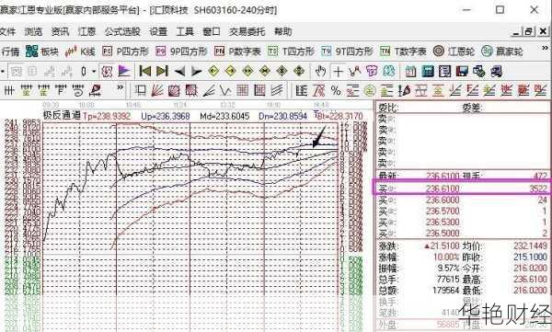Click yellow diamond right-arrow icon
Screen dimensions: 552x332
(x=230, y=72)
